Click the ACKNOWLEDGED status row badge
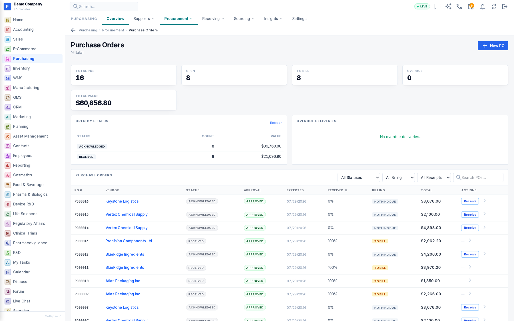 92,147
